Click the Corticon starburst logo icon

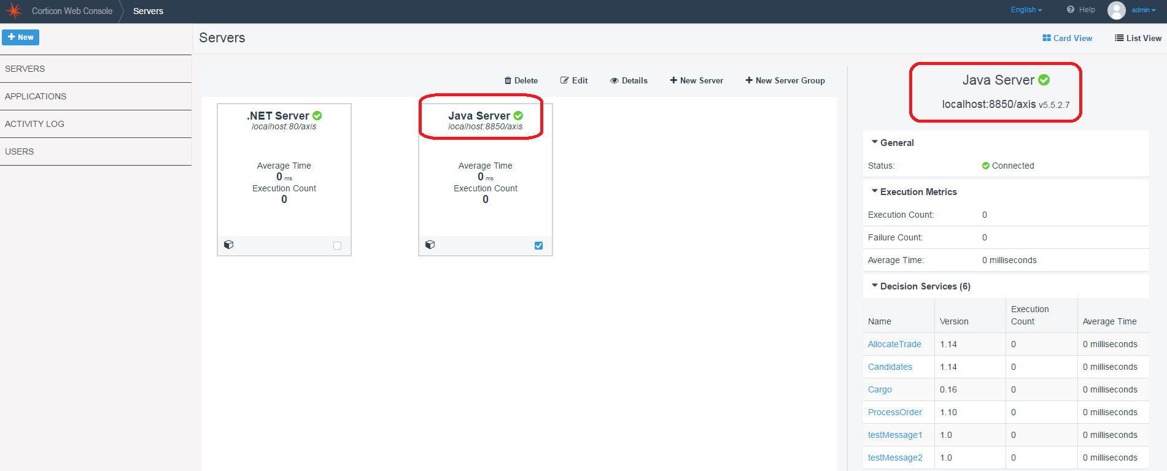(x=14, y=11)
